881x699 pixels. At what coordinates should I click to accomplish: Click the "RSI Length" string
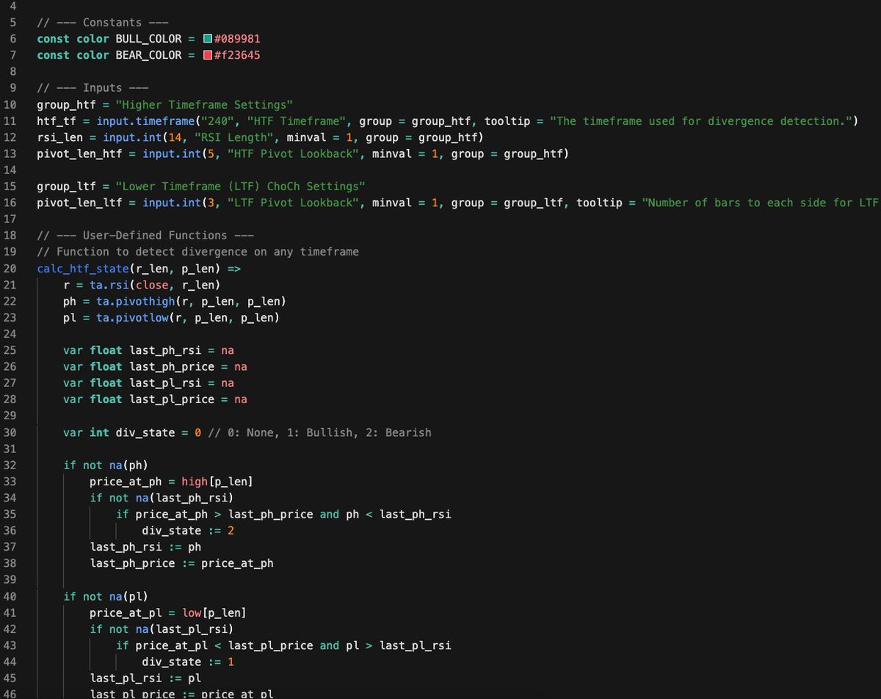click(233, 137)
